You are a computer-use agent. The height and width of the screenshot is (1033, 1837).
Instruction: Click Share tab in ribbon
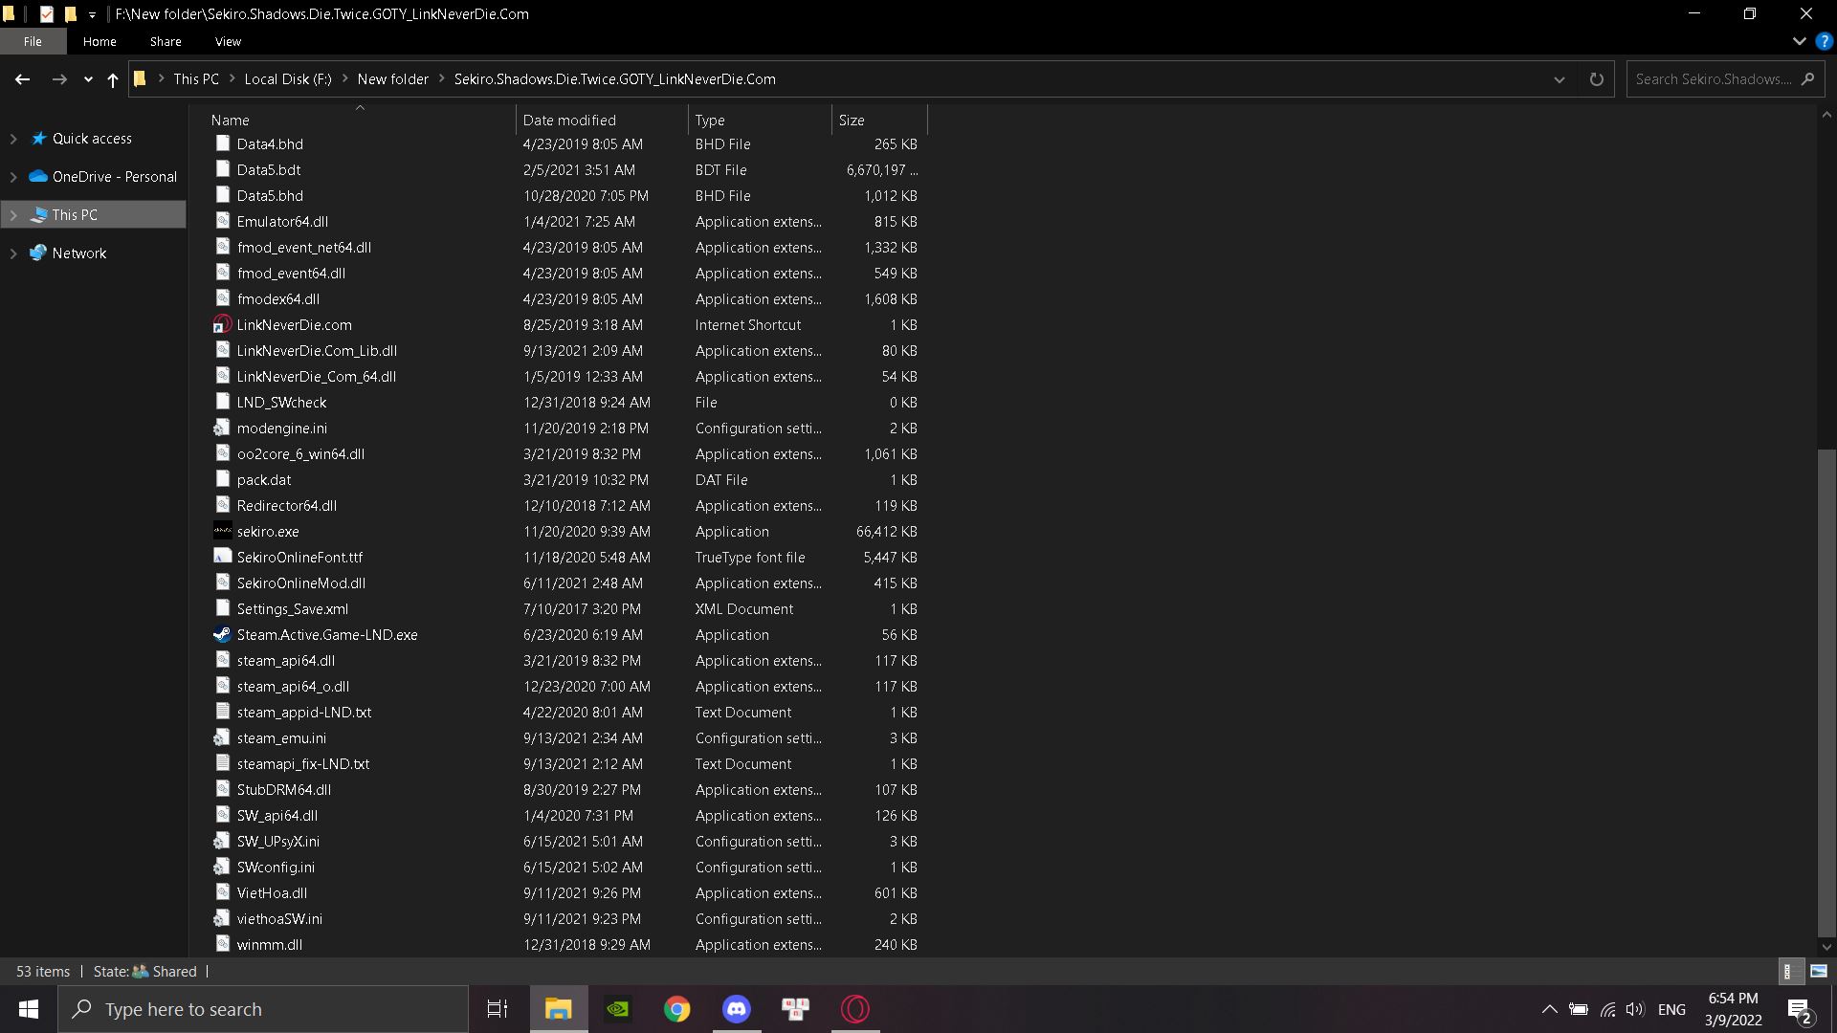coord(164,42)
